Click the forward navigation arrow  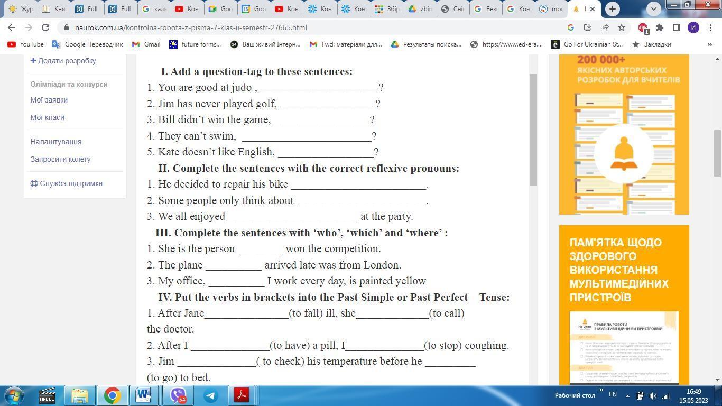29,27
